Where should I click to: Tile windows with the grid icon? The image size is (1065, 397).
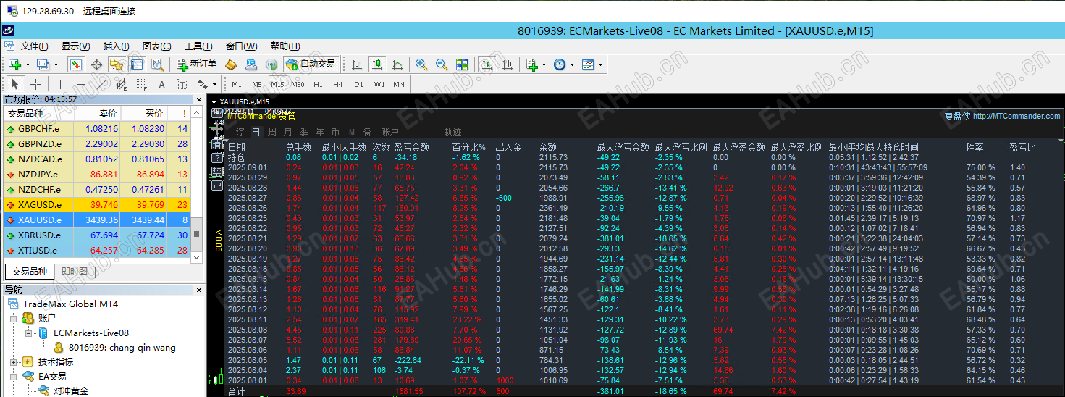[x=461, y=64]
